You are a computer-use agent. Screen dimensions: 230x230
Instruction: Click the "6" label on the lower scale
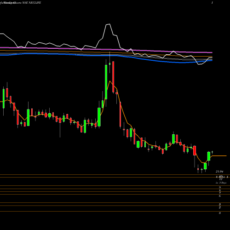tap(220, 196)
